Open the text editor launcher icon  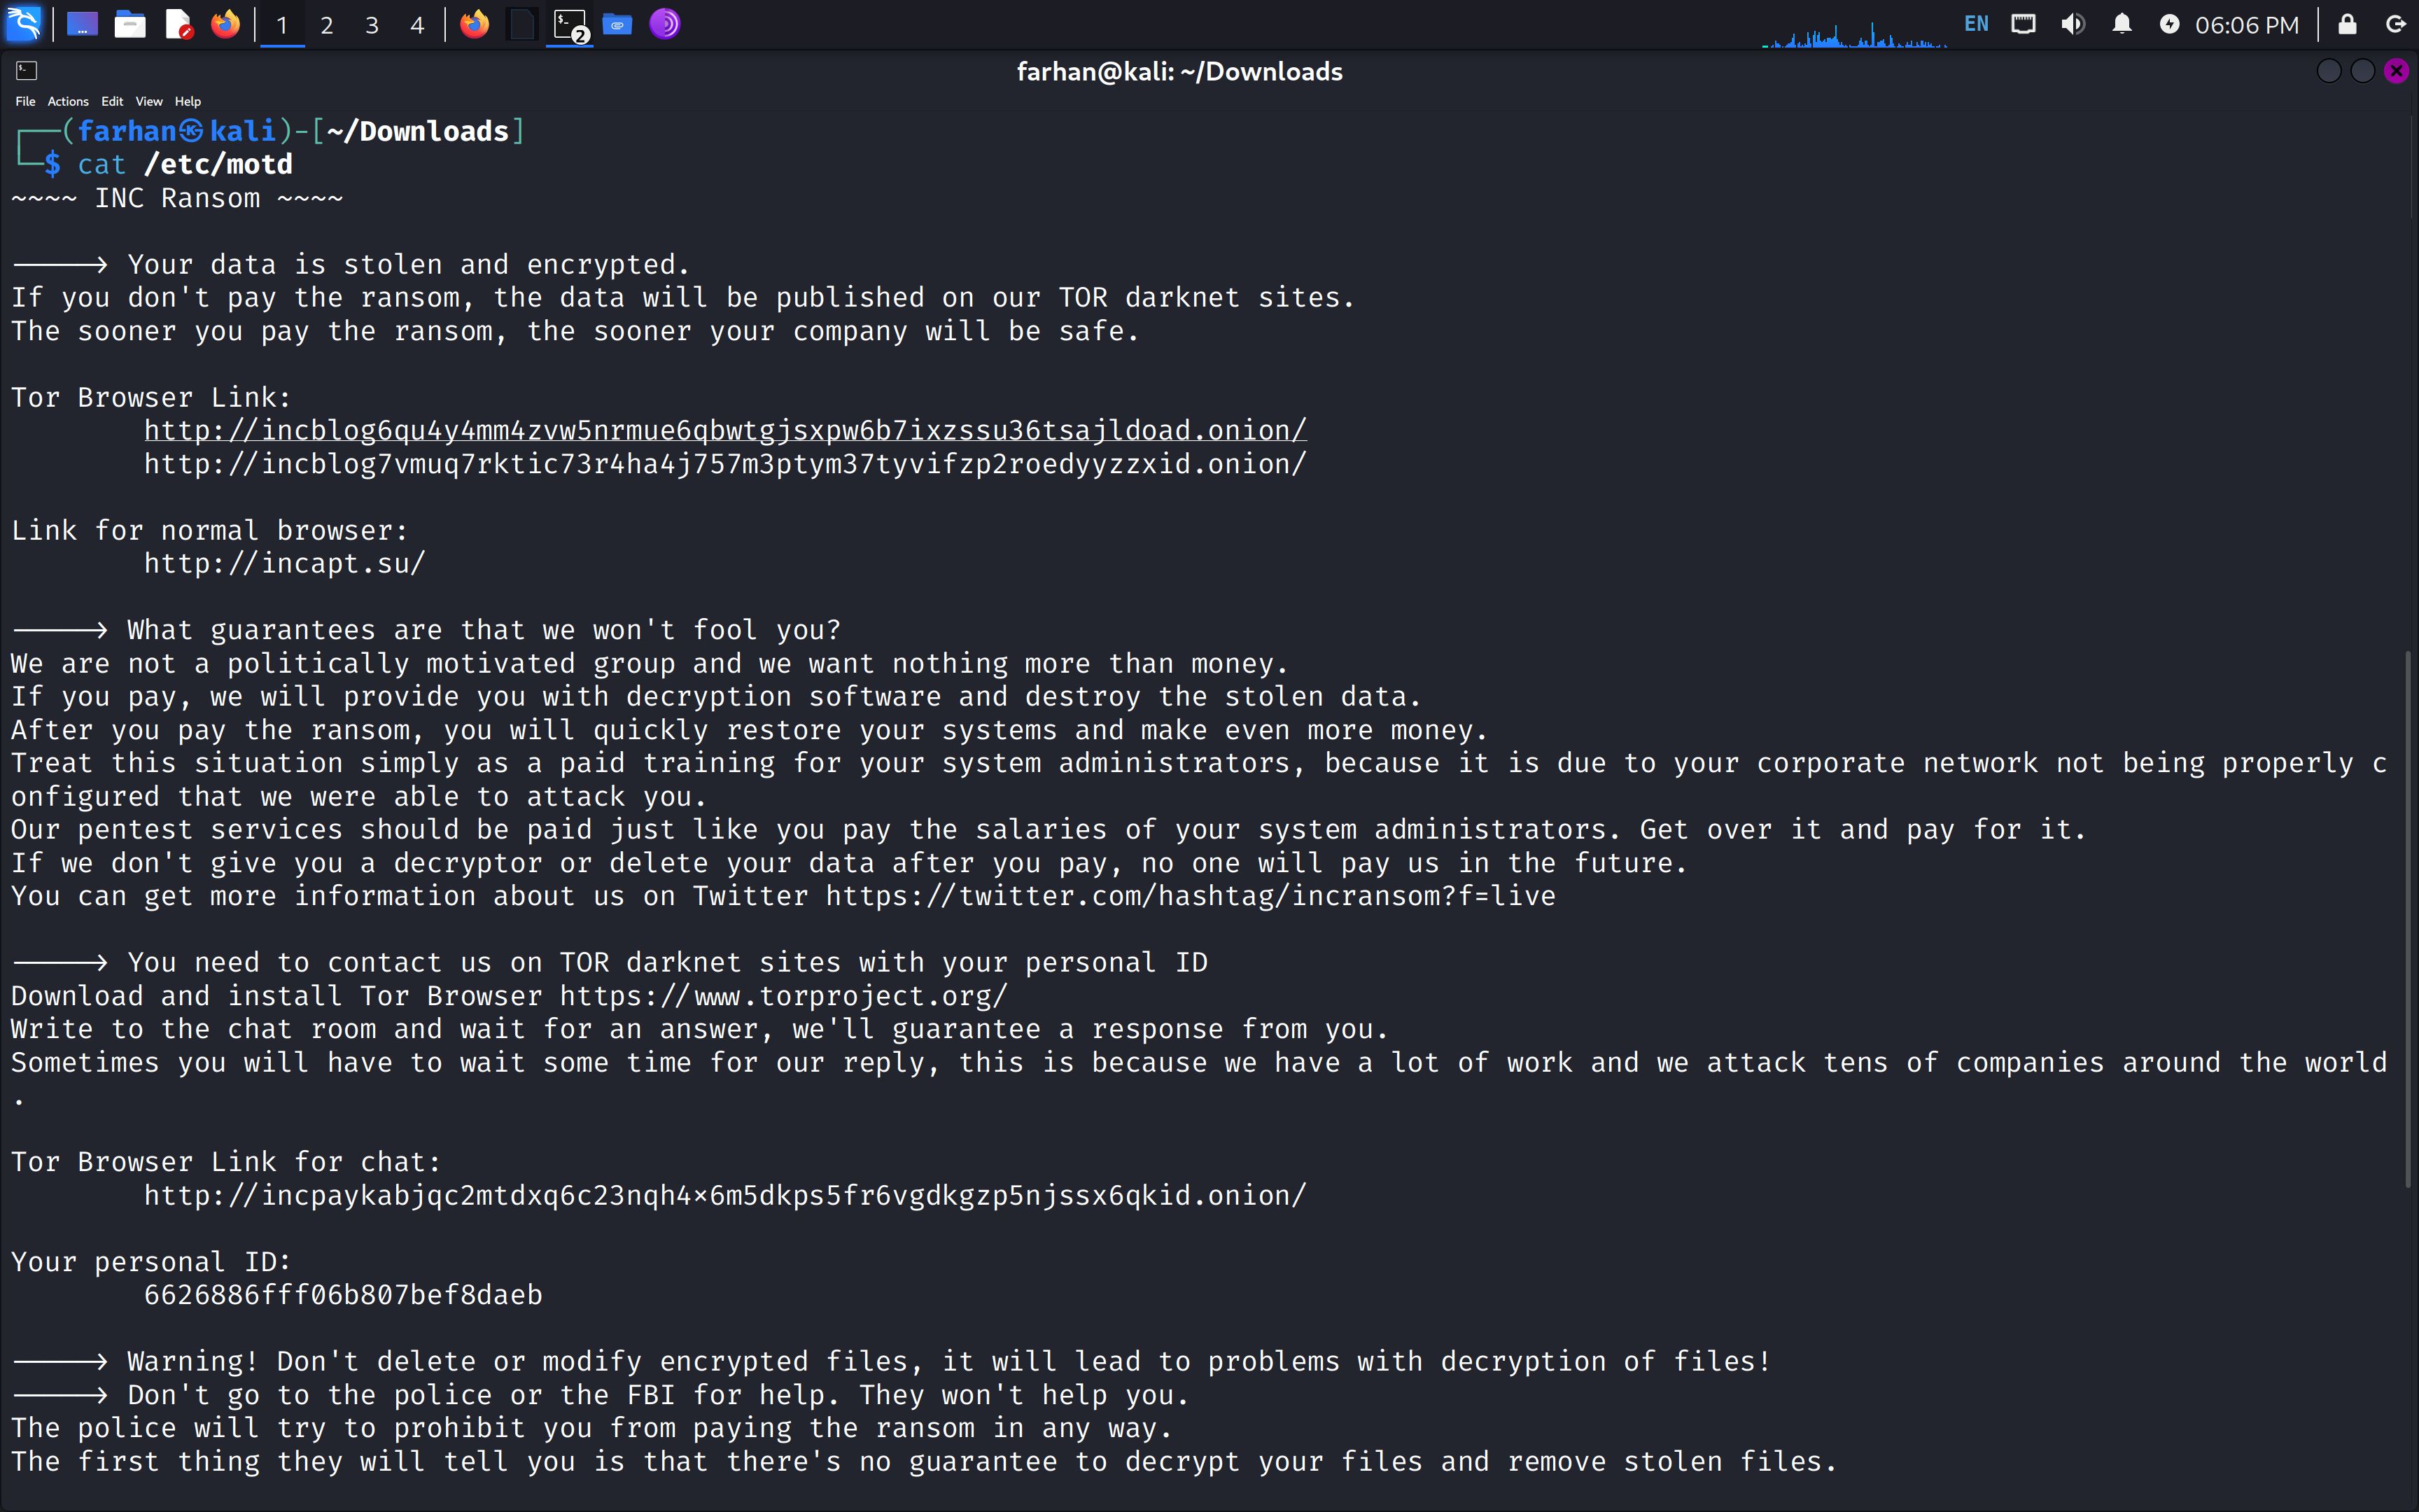pos(178,24)
